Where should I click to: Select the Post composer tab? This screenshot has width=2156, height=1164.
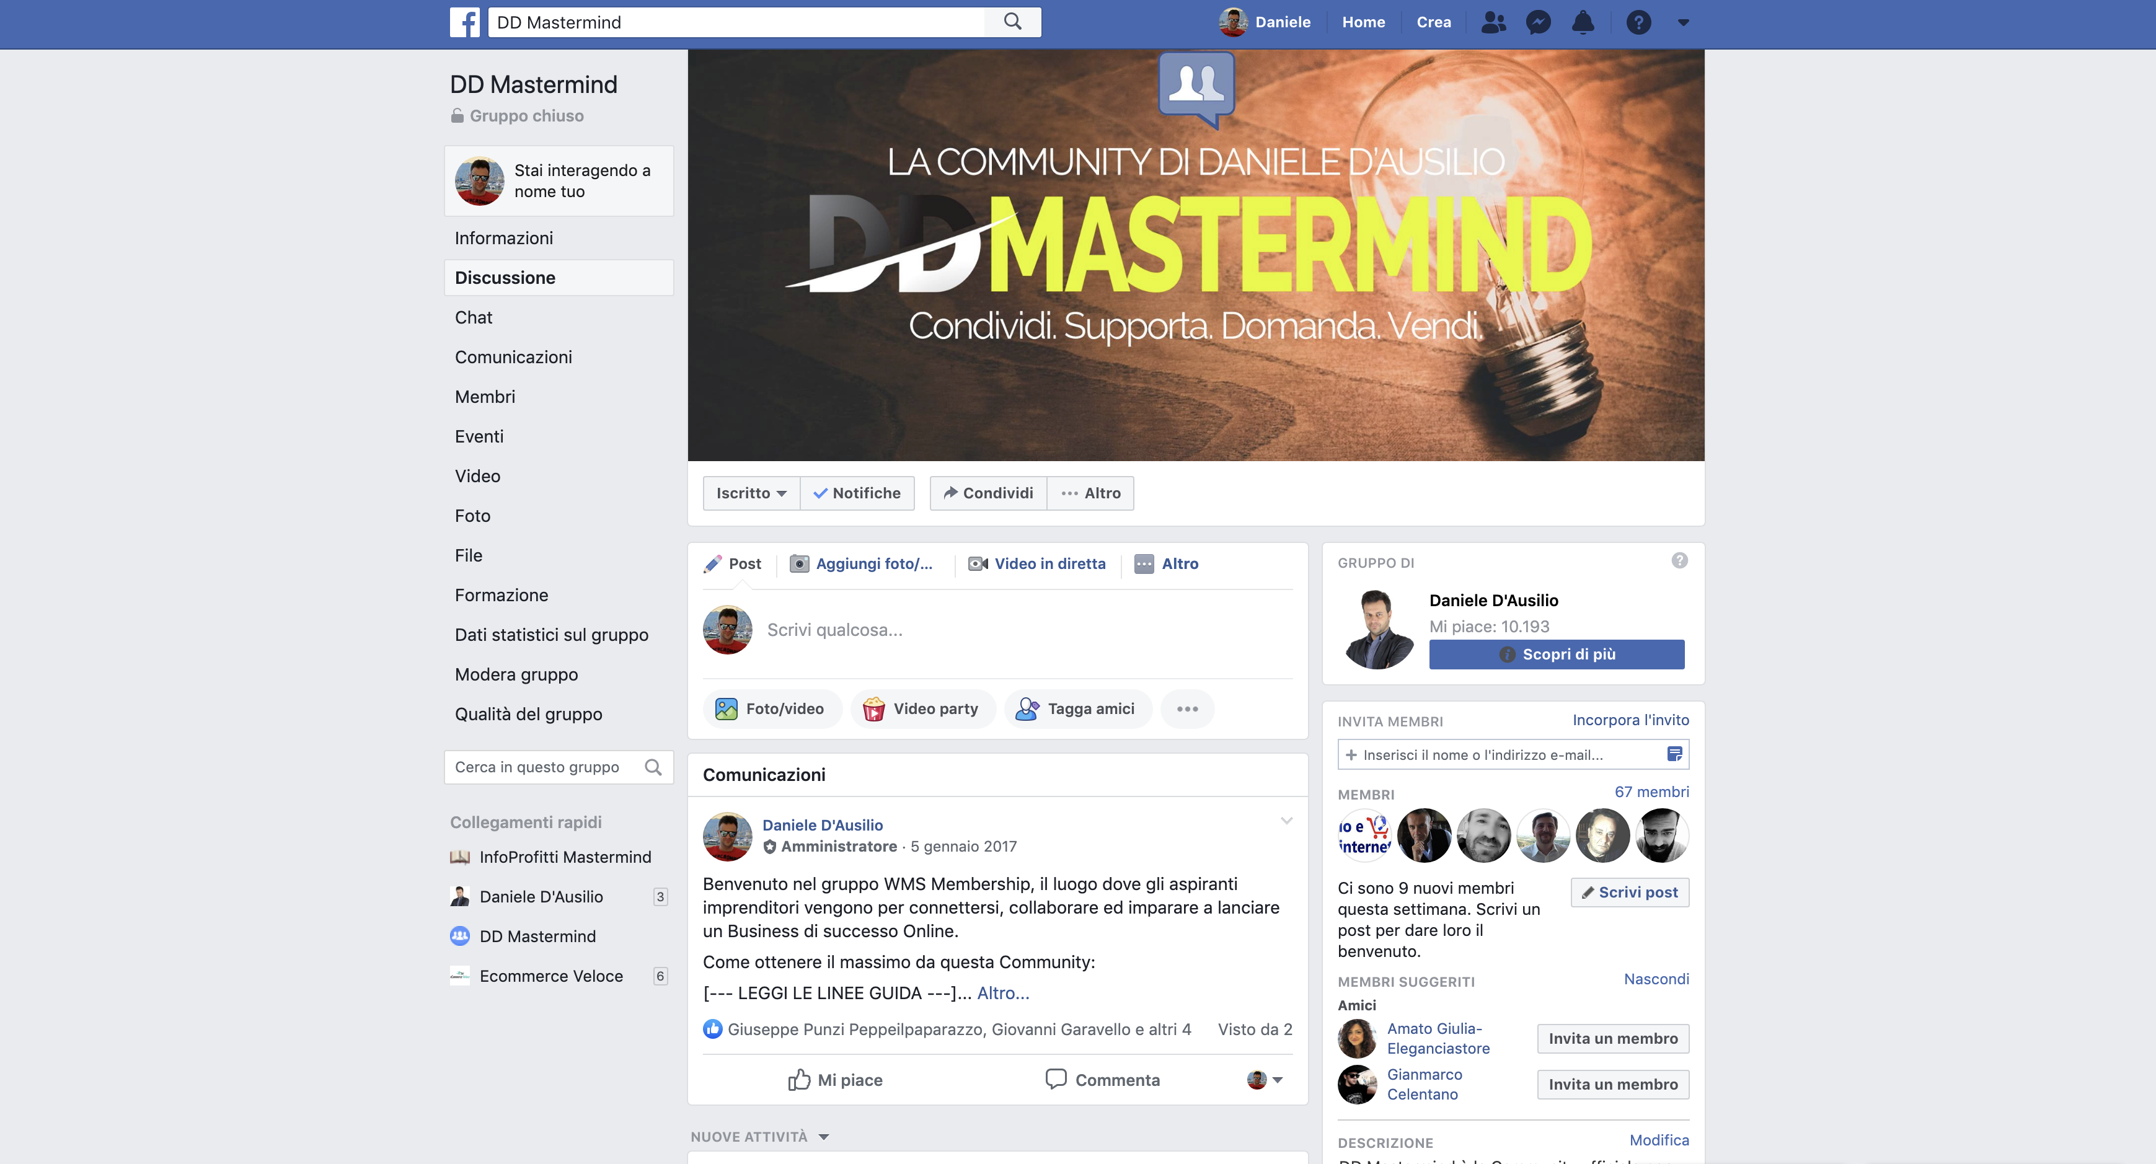tap(732, 564)
